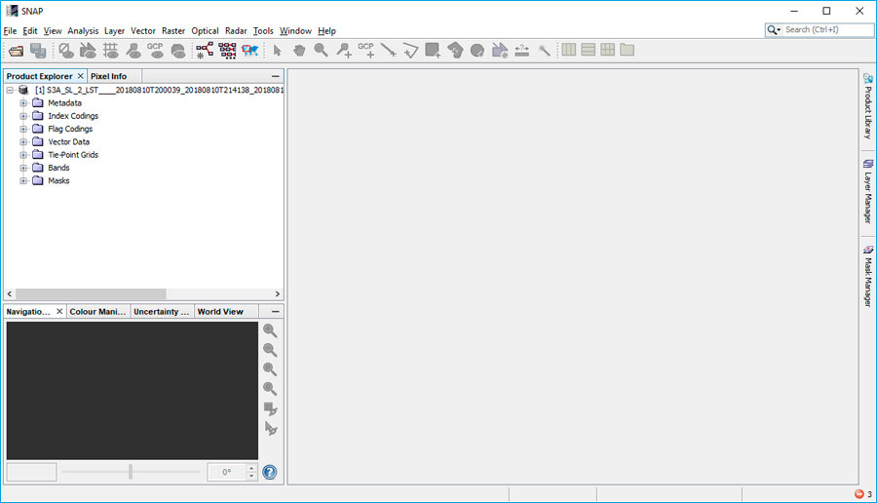
Task: Expand the Metadata folder
Action: coord(23,103)
